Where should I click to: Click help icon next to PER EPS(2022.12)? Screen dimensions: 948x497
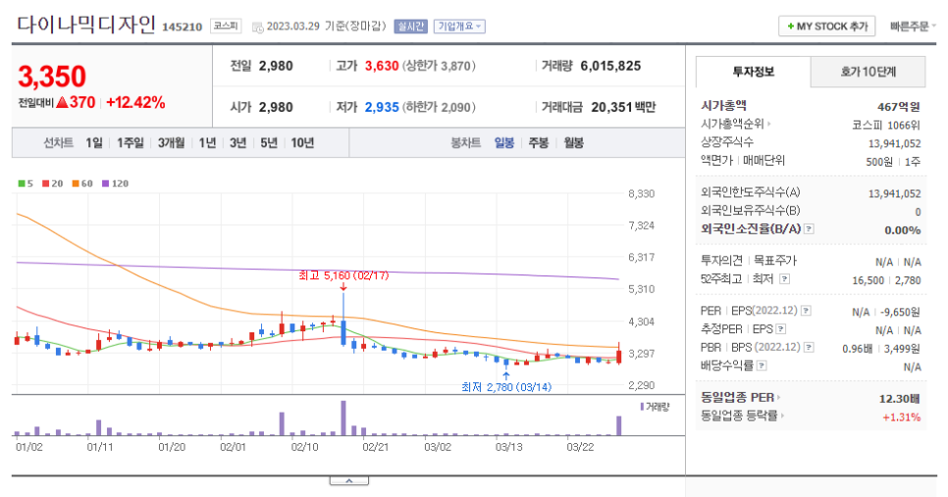pyautogui.click(x=806, y=311)
